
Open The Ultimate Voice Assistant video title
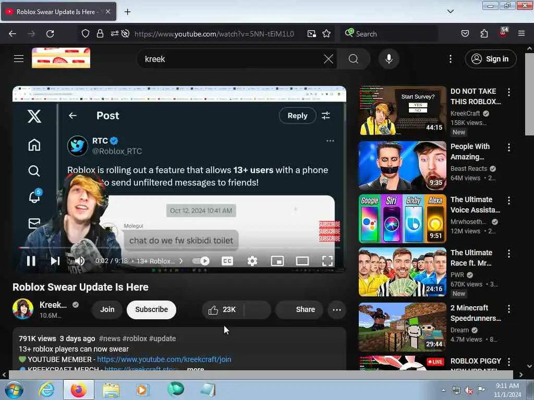[x=475, y=205]
